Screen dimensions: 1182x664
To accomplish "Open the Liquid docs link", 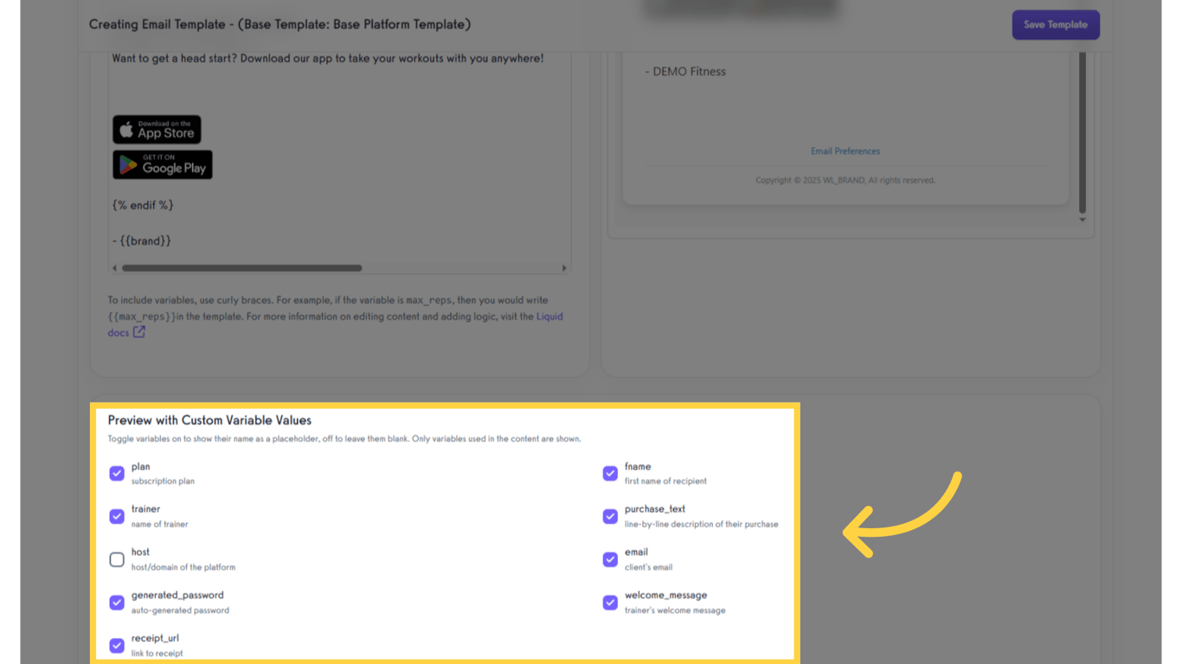I will [551, 316].
